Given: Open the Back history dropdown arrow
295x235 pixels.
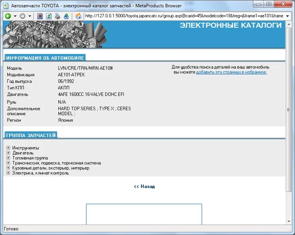Looking at the screenshot, I should 15,16.
